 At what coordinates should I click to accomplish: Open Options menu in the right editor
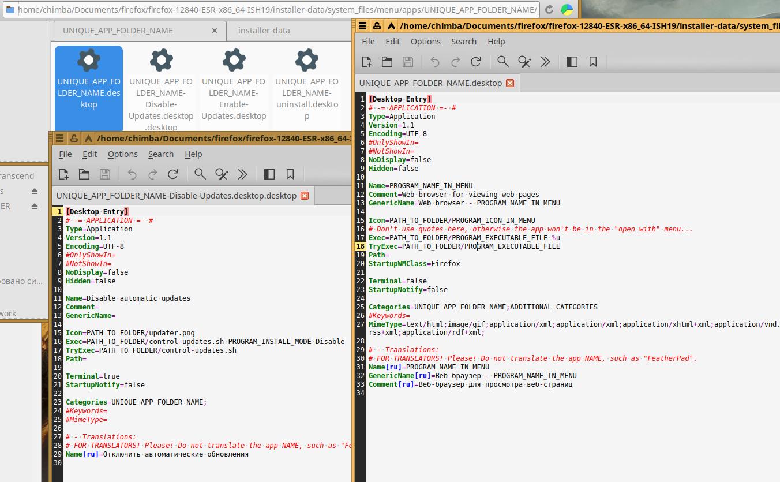tap(425, 42)
